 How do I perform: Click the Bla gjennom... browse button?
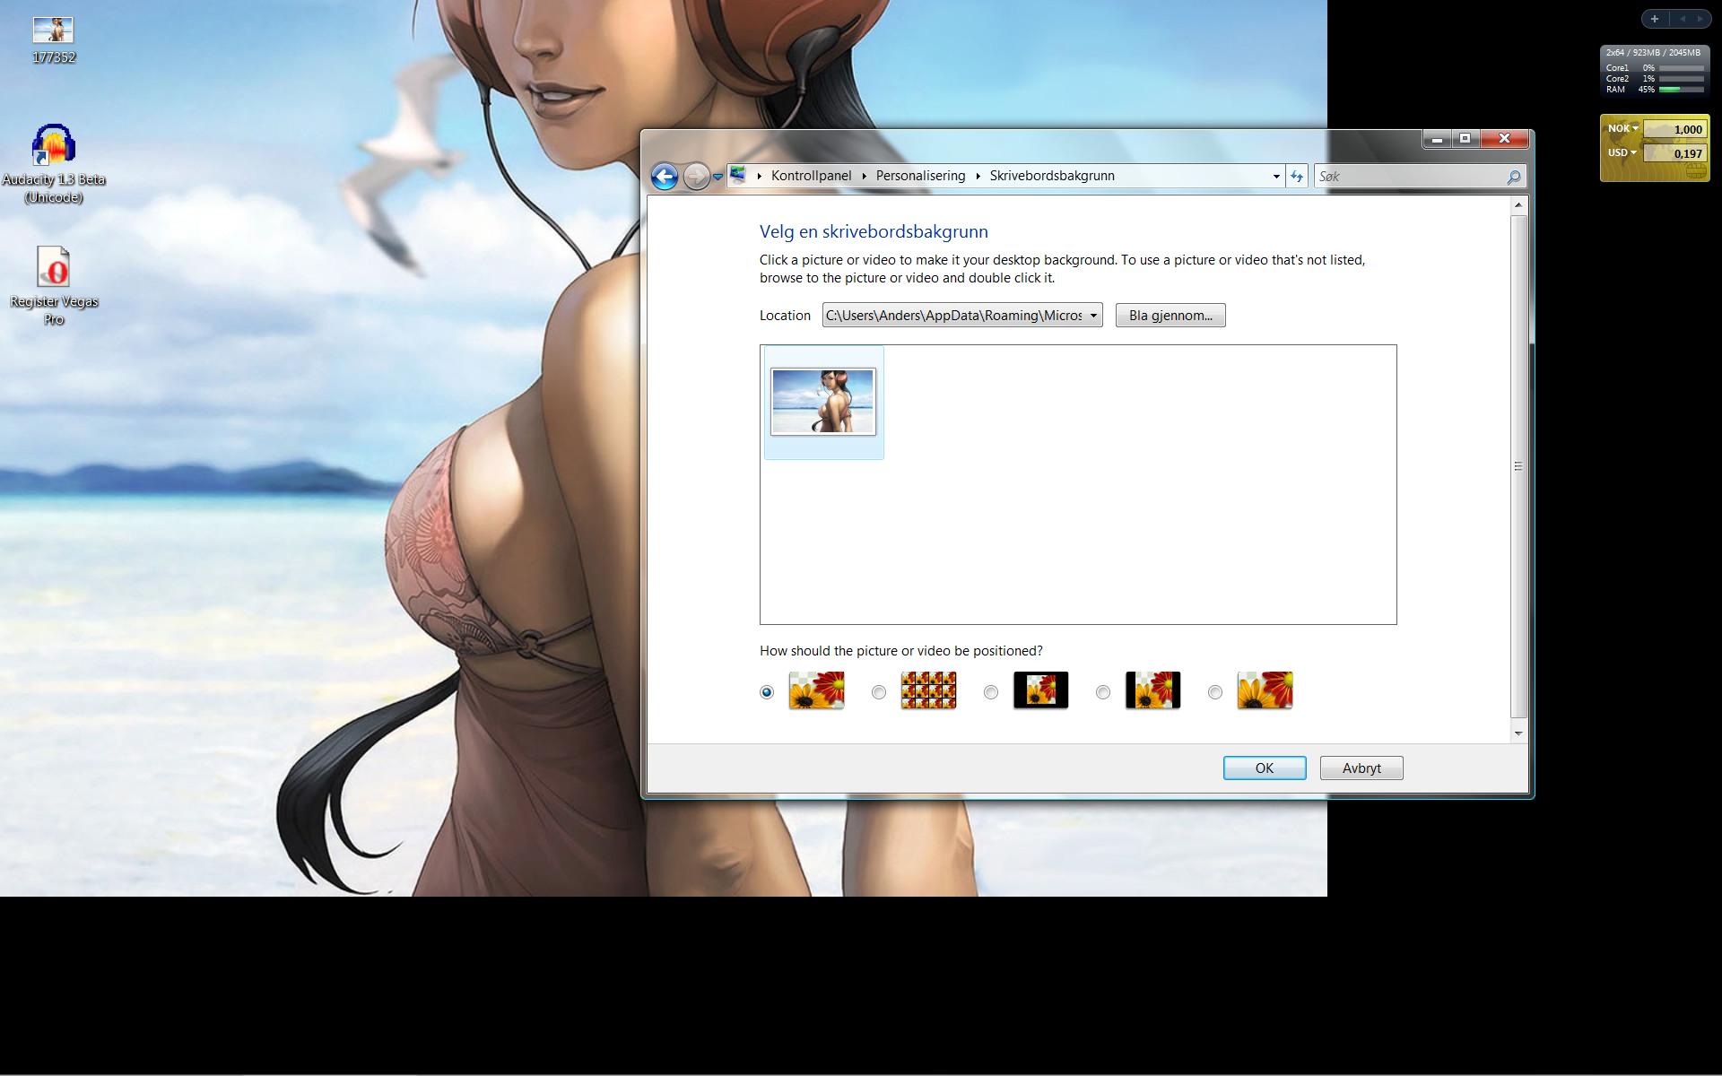[1170, 316]
